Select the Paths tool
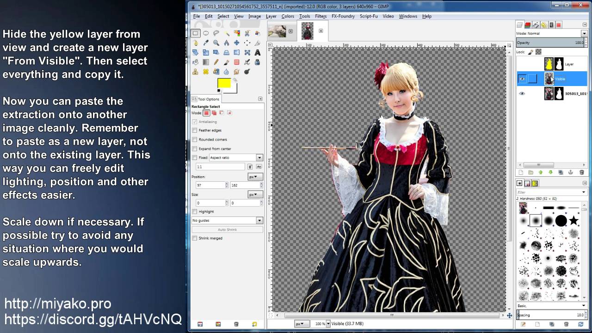The image size is (592, 333). (196, 43)
